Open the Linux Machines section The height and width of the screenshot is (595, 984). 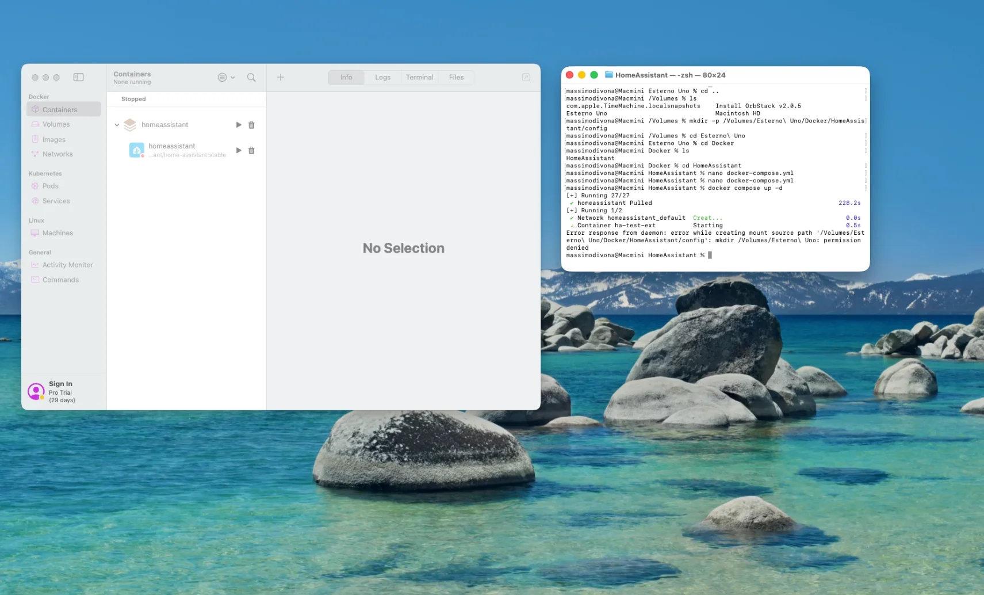coord(58,232)
